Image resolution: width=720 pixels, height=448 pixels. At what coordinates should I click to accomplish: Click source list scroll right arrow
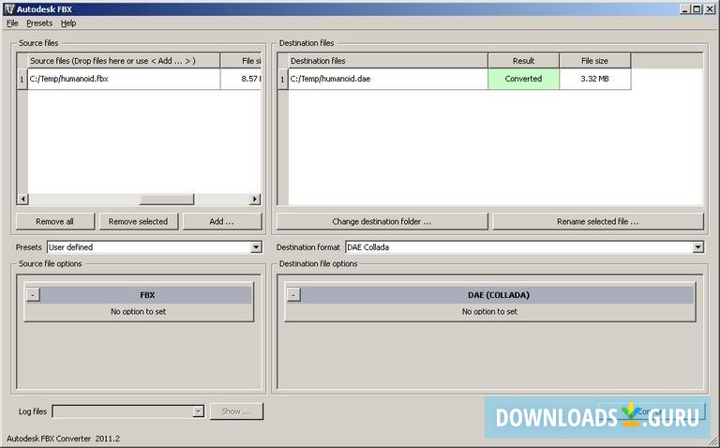tap(255, 199)
